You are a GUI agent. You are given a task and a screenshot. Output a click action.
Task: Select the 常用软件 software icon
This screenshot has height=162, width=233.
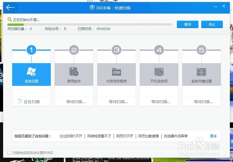74,72
